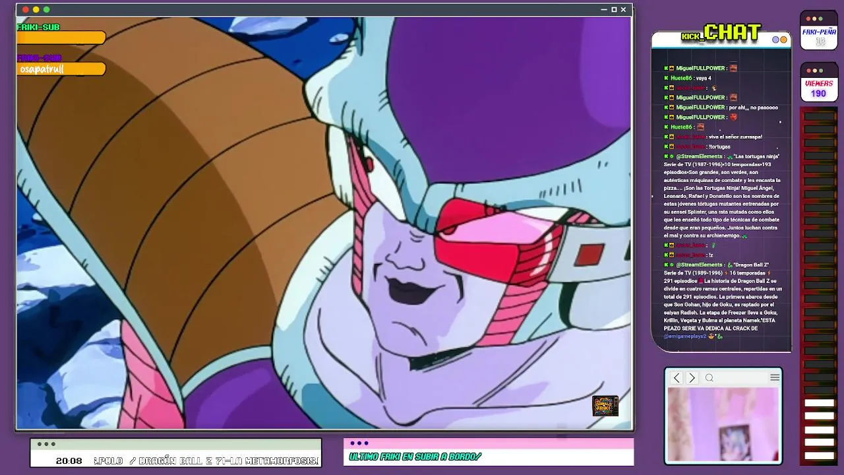
Task: Click the '!tortugas' chat command message
Action: 719,146
